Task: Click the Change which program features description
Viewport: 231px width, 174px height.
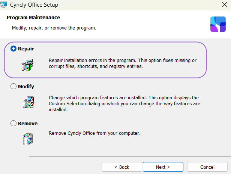Action: [124, 103]
